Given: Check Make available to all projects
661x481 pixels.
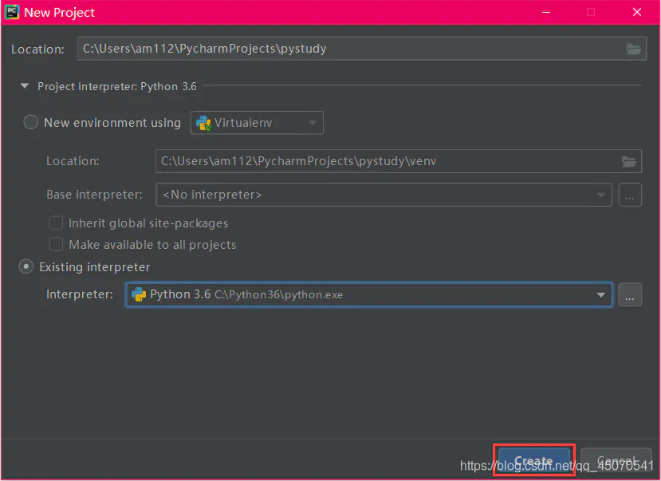Looking at the screenshot, I should [56, 245].
